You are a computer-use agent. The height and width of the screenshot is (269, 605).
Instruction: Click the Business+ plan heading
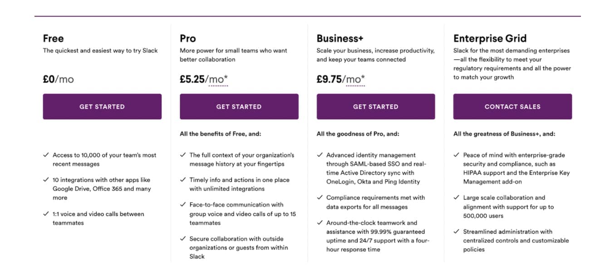coord(340,38)
